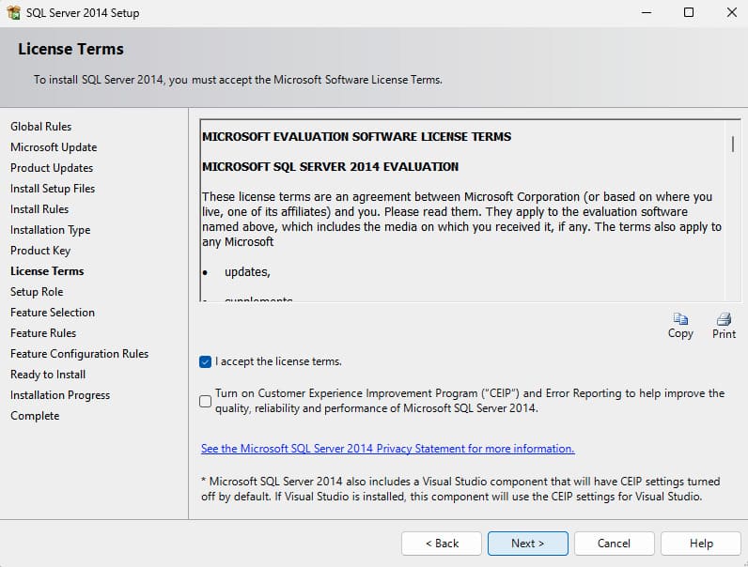Viewport: 748px width, 567px height.
Task: Select Microsoft Update step in sidebar
Action: pos(54,147)
